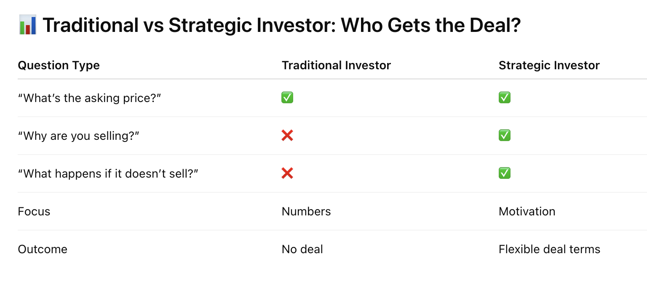Click the "Why are you selling?" cell
The width and height of the screenshot is (647, 283).
click(78, 136)
